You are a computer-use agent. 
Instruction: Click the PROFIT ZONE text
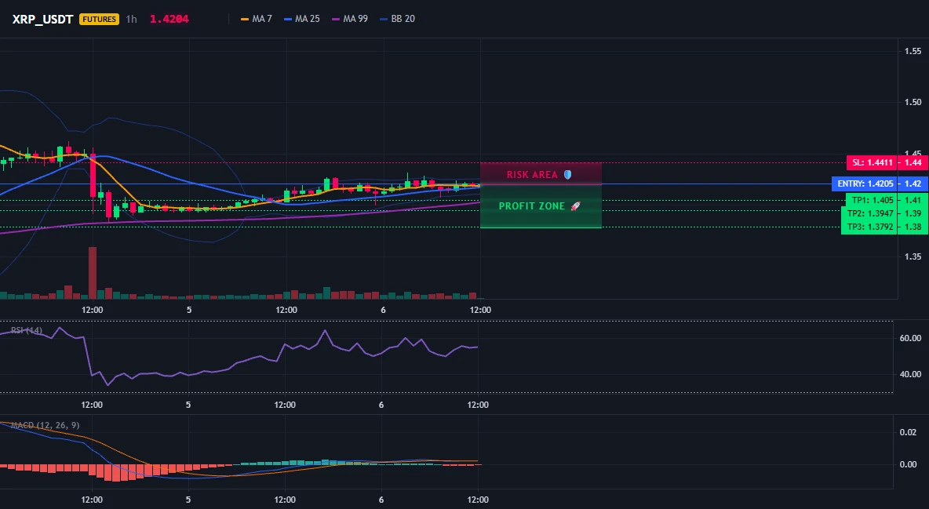532,206
